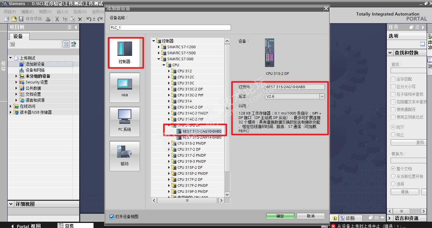432x228 pixels.
Task: Click the Cut scissors icon
Action: click(57, 19)
